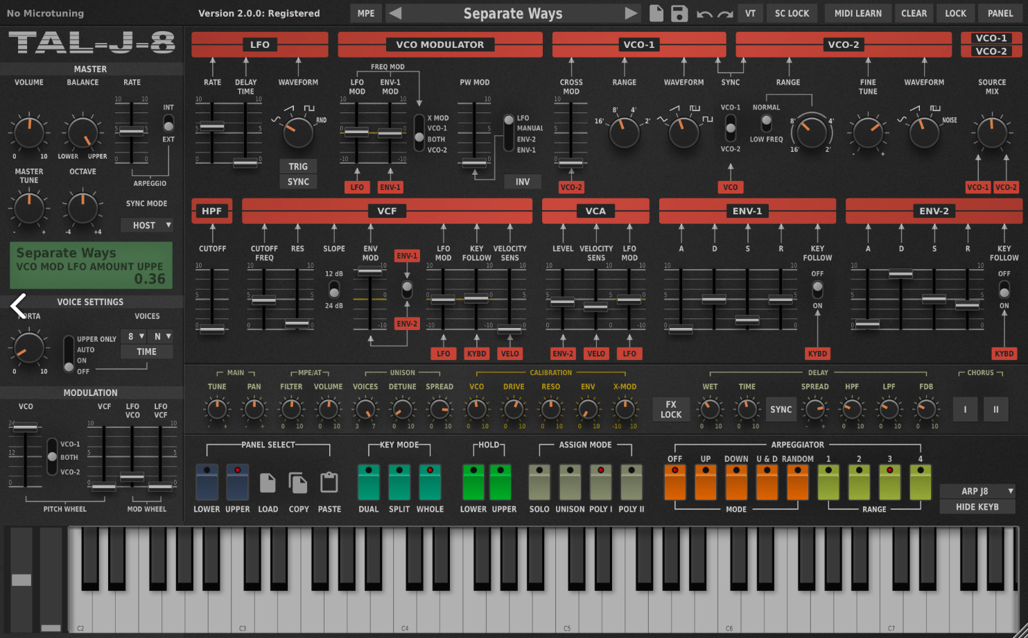
Task: Click the HIDE KEYB button
Action: [x=977, y=507]
